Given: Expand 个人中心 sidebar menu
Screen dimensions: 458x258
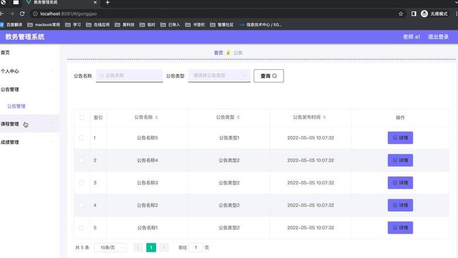Looking at the screenshot, I should click(29, 71).
